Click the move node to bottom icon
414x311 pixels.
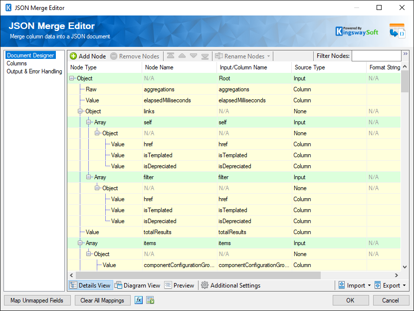click(x=205, y=56)
